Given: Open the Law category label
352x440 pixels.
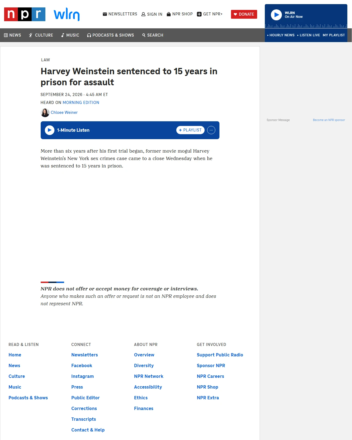Looking at the screenshot, I should [x=46, y=60].
